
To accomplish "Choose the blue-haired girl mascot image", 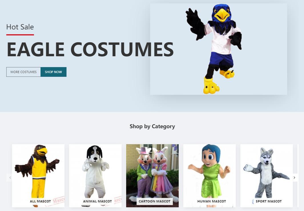I will (210, 176).
